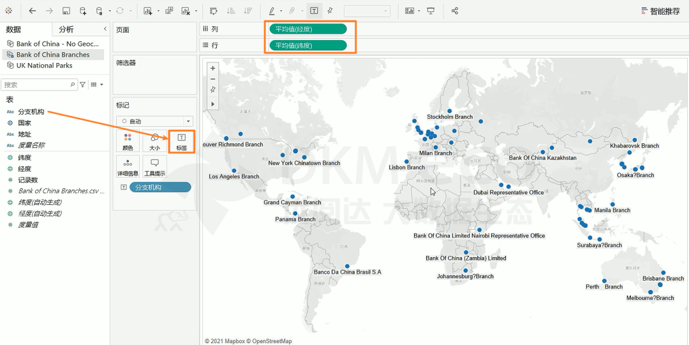689x345 pixels.
Task: Open the 智能推荐 Show Me panel
Action: (x=660, y=11)
